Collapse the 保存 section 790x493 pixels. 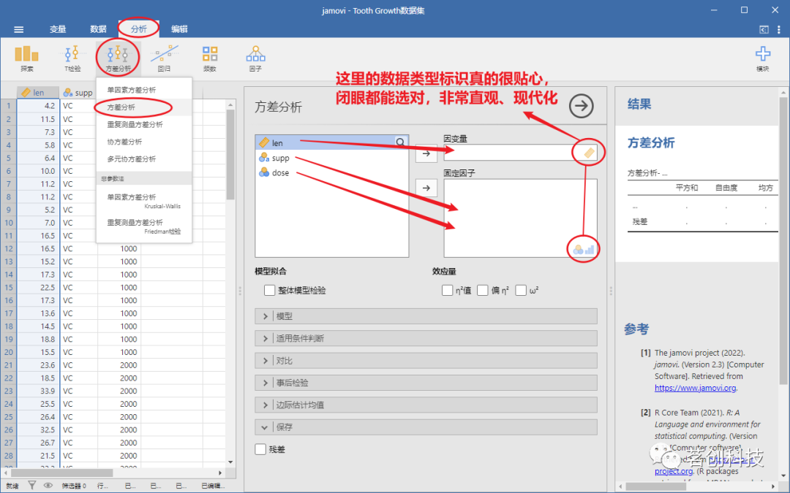(x=426, y=427)
